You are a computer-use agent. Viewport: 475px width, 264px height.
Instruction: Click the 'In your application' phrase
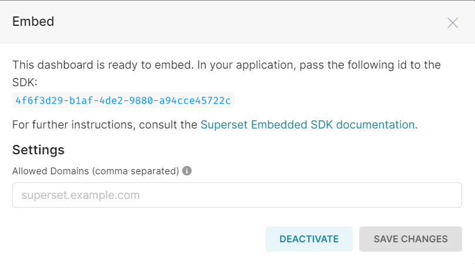point(245,65)
